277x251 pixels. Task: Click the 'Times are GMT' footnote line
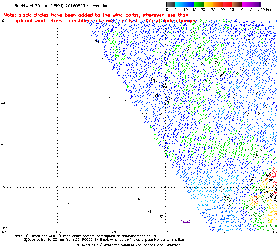[x=85, y=236]
